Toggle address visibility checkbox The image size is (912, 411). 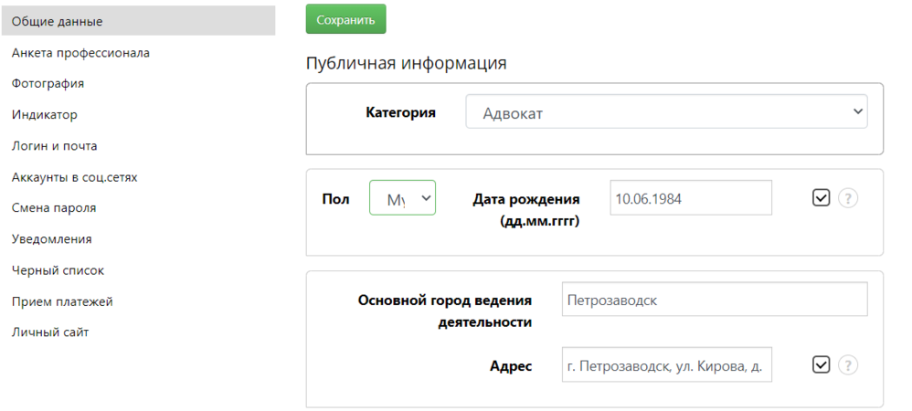point(821,365)
